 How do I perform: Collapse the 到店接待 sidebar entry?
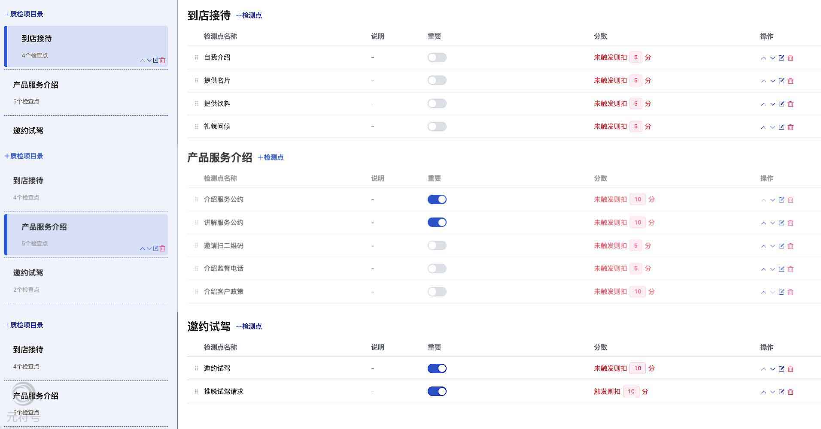[x=143, y=60]
